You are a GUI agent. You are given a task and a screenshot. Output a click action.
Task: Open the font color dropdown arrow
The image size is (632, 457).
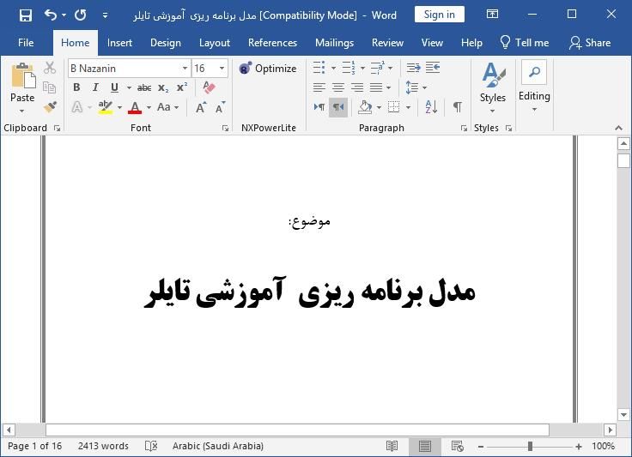pos(149,107)
